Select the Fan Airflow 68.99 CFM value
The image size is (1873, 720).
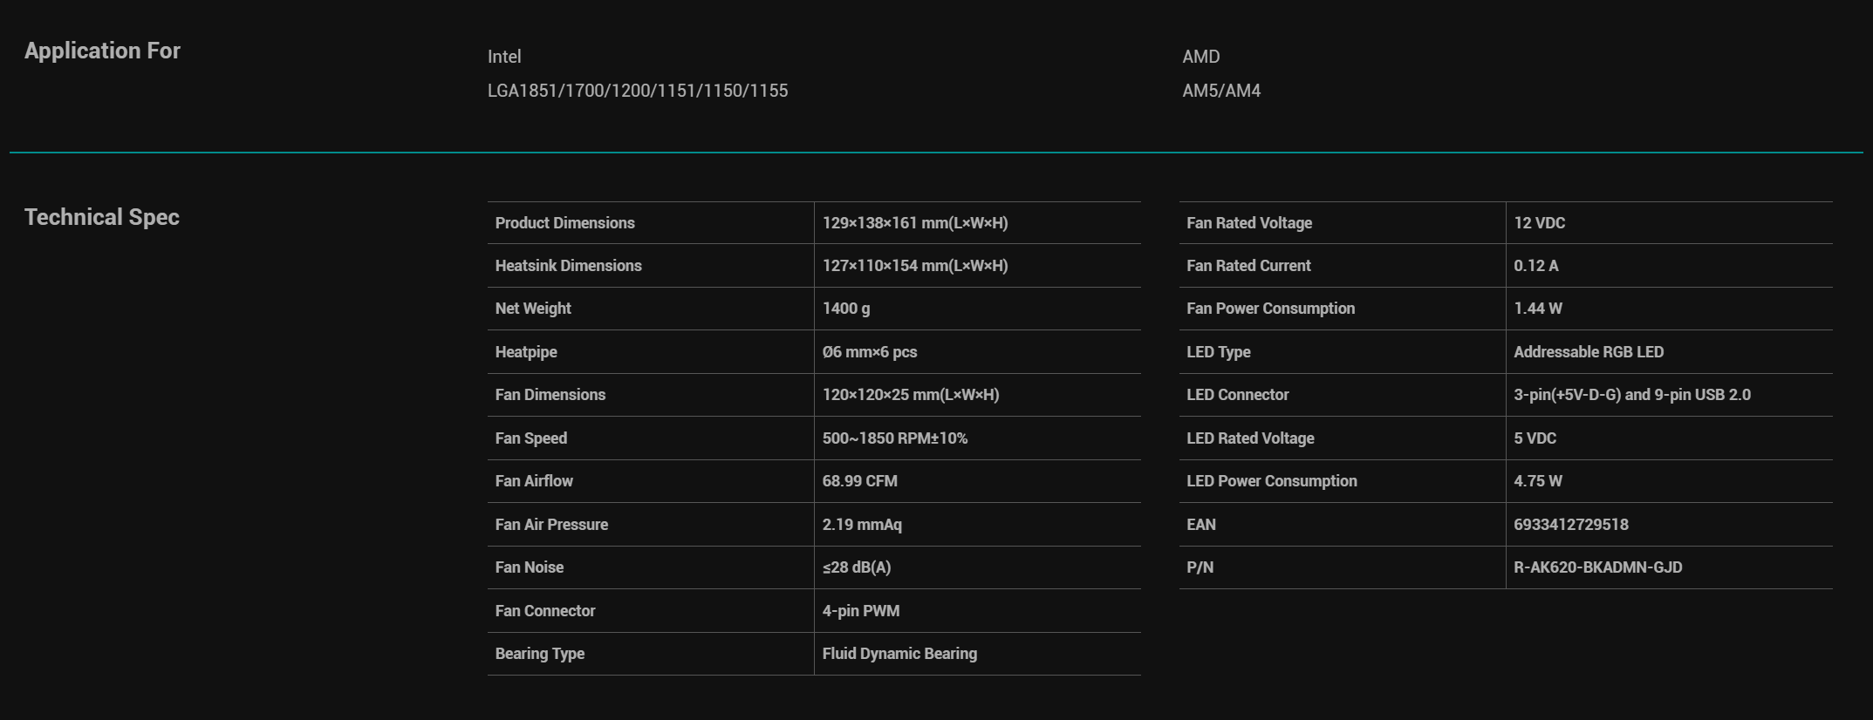tap(860, 481)
